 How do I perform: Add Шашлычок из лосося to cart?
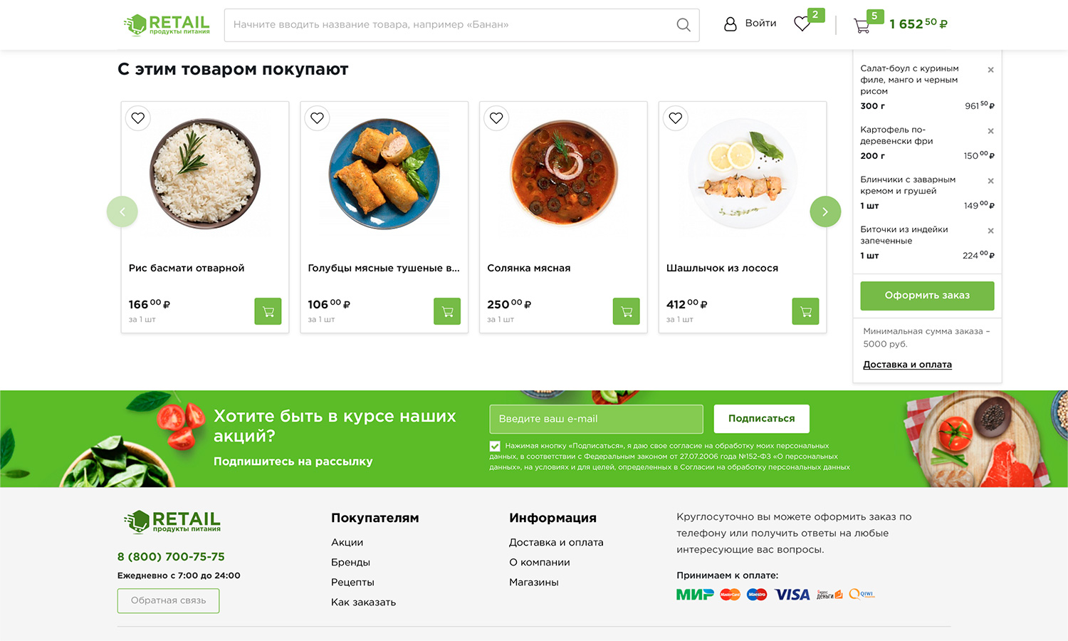coord(805,311)
